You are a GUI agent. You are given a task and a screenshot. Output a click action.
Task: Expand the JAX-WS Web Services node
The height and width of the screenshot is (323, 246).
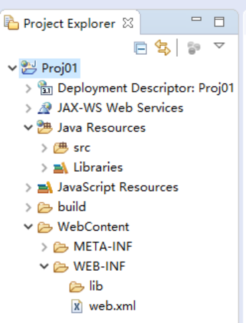[x=28, y=108]
